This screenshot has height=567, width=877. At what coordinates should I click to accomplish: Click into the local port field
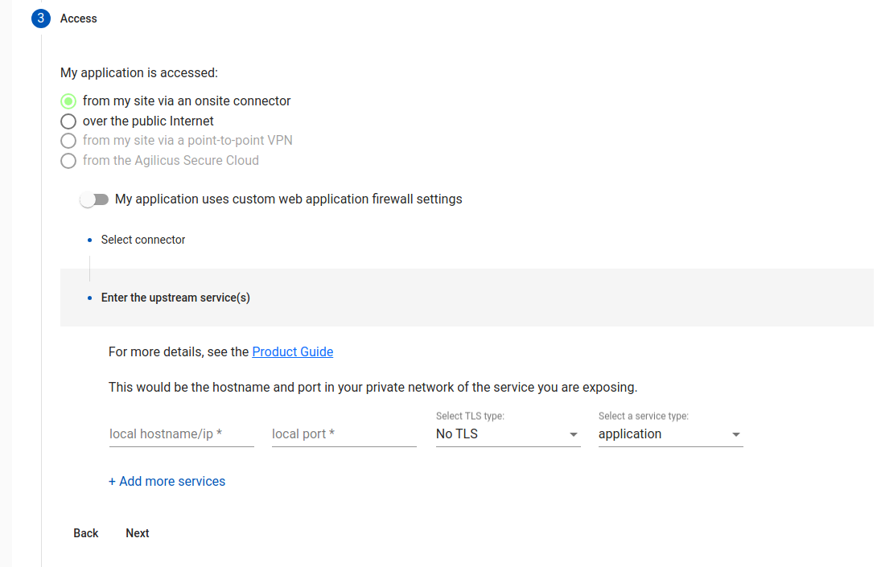pos(344,434)
